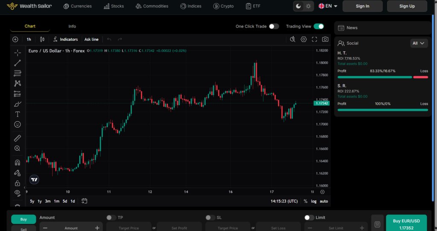
Task: Take a chart snapshot with camera icon
Action: (325, 40)
